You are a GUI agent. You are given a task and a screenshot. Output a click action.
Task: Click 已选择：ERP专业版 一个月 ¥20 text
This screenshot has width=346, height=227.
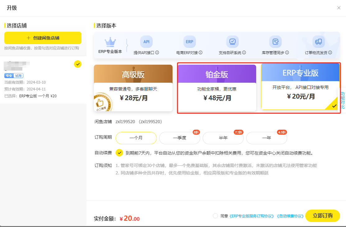[x=30, y=96]
